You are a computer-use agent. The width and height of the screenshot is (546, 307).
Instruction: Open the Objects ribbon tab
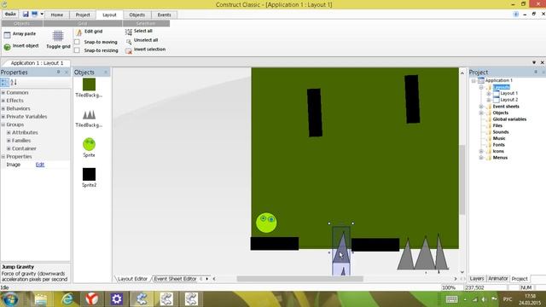point(136,15)
